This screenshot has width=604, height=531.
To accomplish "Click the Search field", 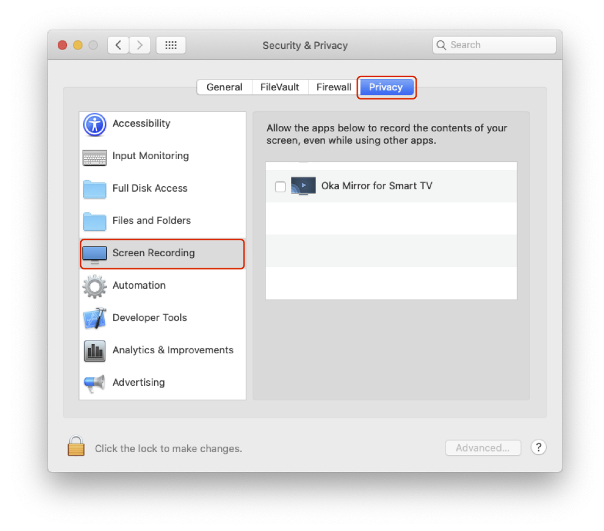I will 493,45.
